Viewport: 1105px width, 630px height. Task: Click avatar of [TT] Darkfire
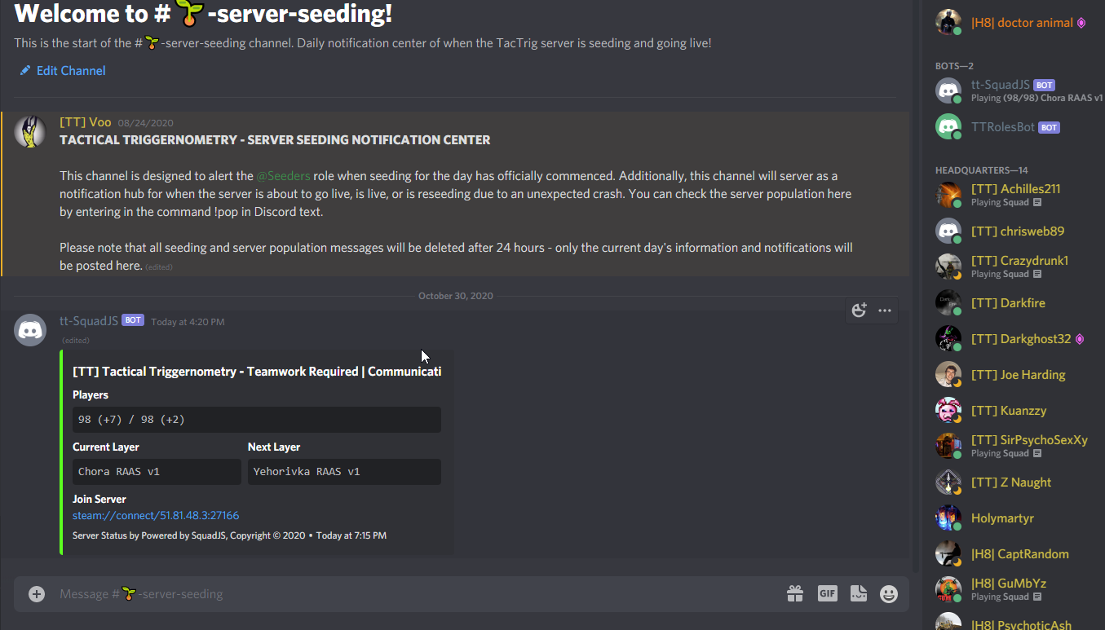(948, 303)
